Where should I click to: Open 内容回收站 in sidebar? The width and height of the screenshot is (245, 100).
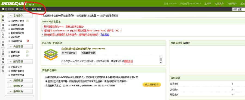16,41
